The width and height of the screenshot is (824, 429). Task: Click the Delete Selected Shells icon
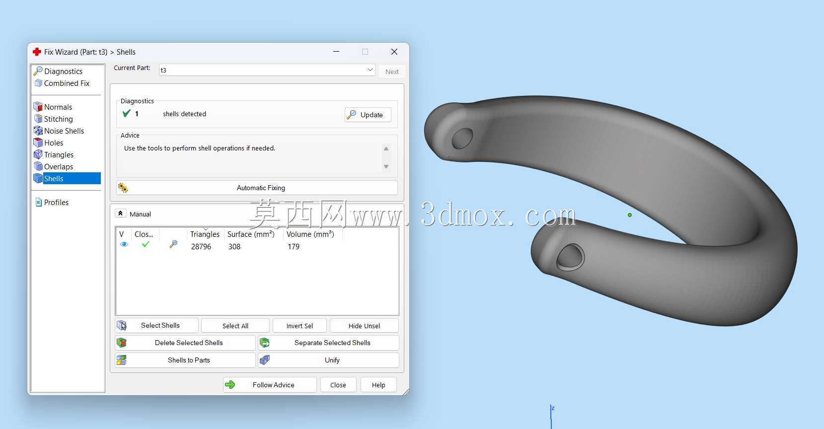click(x=121, y=343)
